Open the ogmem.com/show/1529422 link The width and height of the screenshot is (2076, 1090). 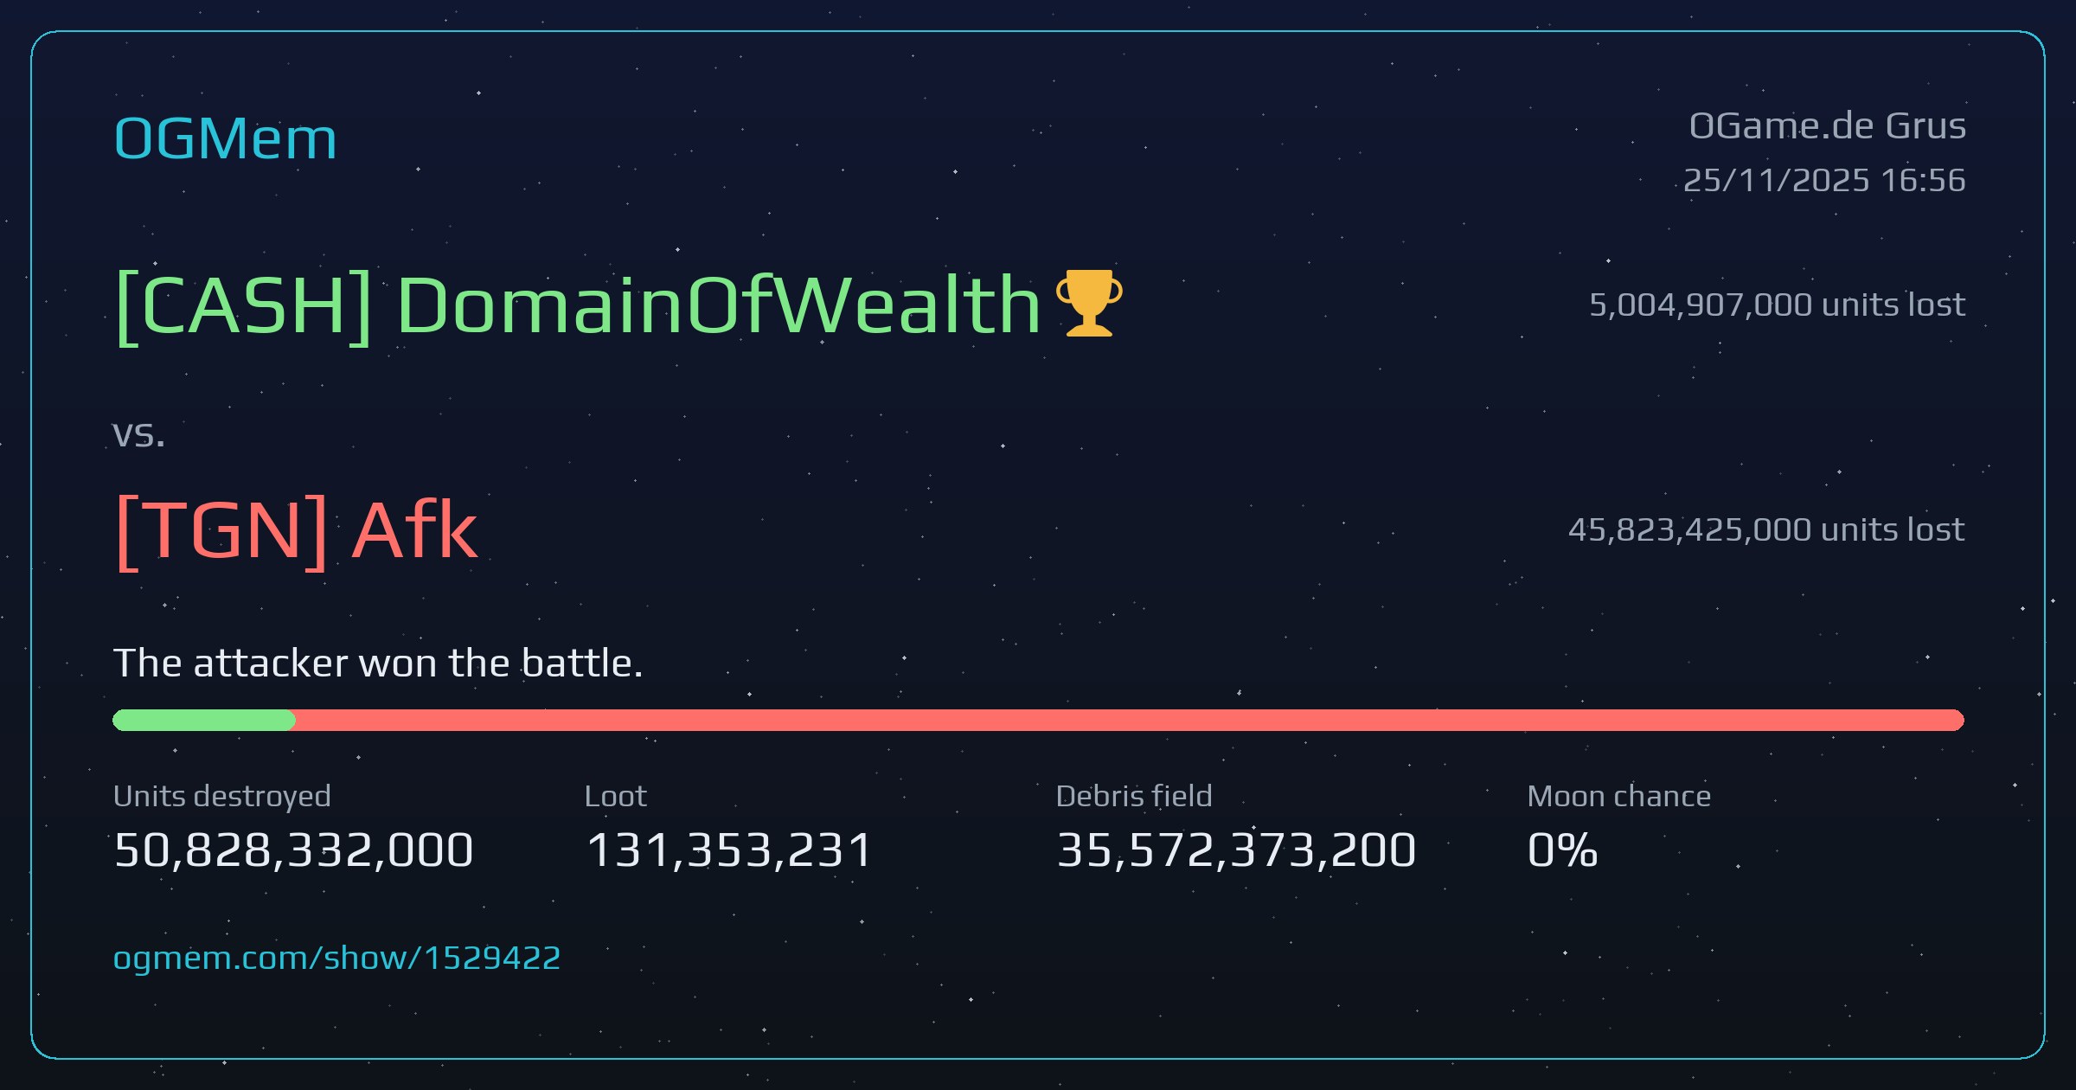[336, 959]
